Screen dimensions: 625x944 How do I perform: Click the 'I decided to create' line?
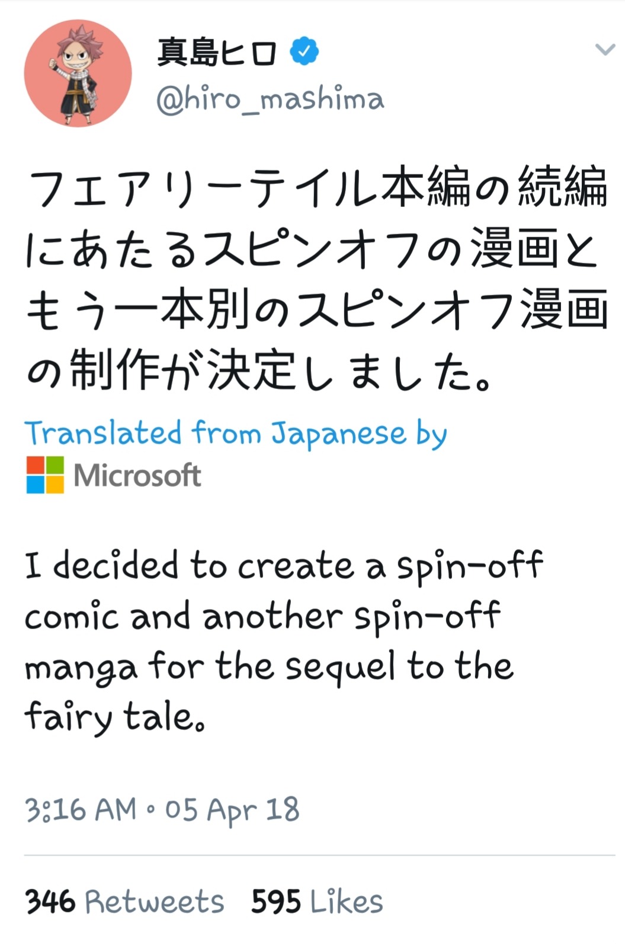click(x=283, y=566)
